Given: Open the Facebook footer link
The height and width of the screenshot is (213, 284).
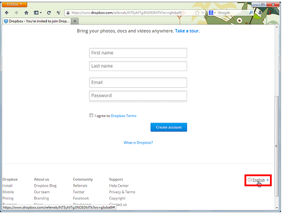Looking at the screenshot, I should [x=81, y=199].
